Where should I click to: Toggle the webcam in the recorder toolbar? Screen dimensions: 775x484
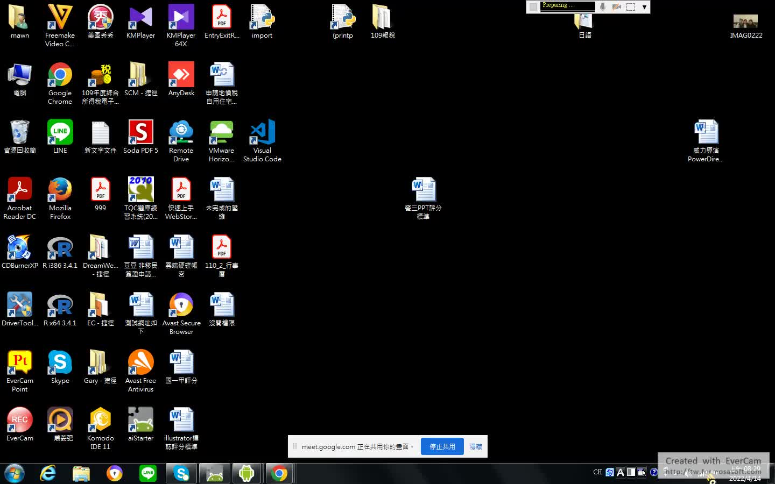click(x=617, y=6)
